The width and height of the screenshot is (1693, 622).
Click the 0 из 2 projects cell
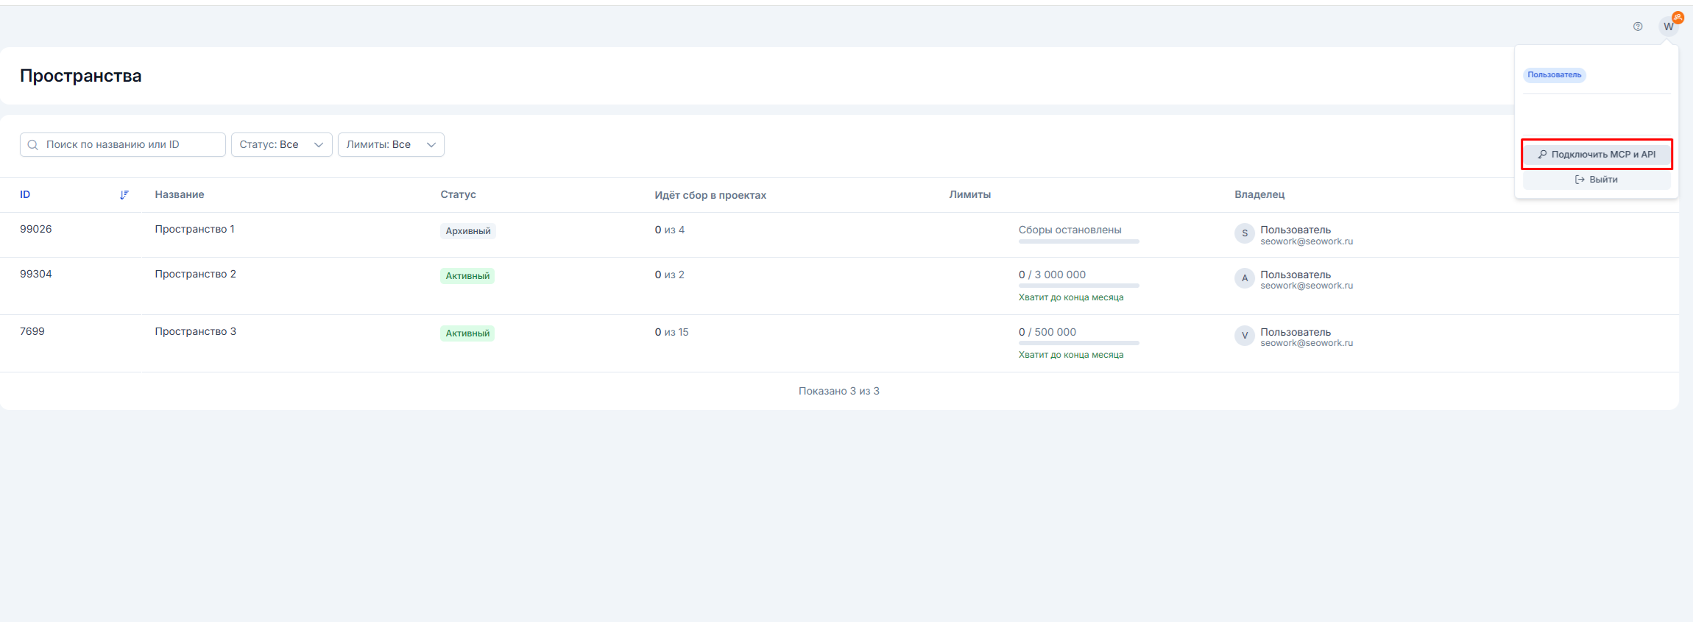coord(670,275)
